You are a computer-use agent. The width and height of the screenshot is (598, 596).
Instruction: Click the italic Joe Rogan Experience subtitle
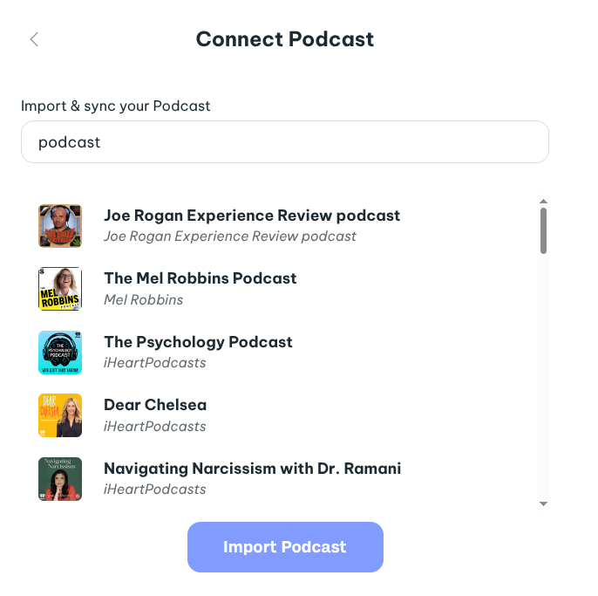(x=230, y=236)
